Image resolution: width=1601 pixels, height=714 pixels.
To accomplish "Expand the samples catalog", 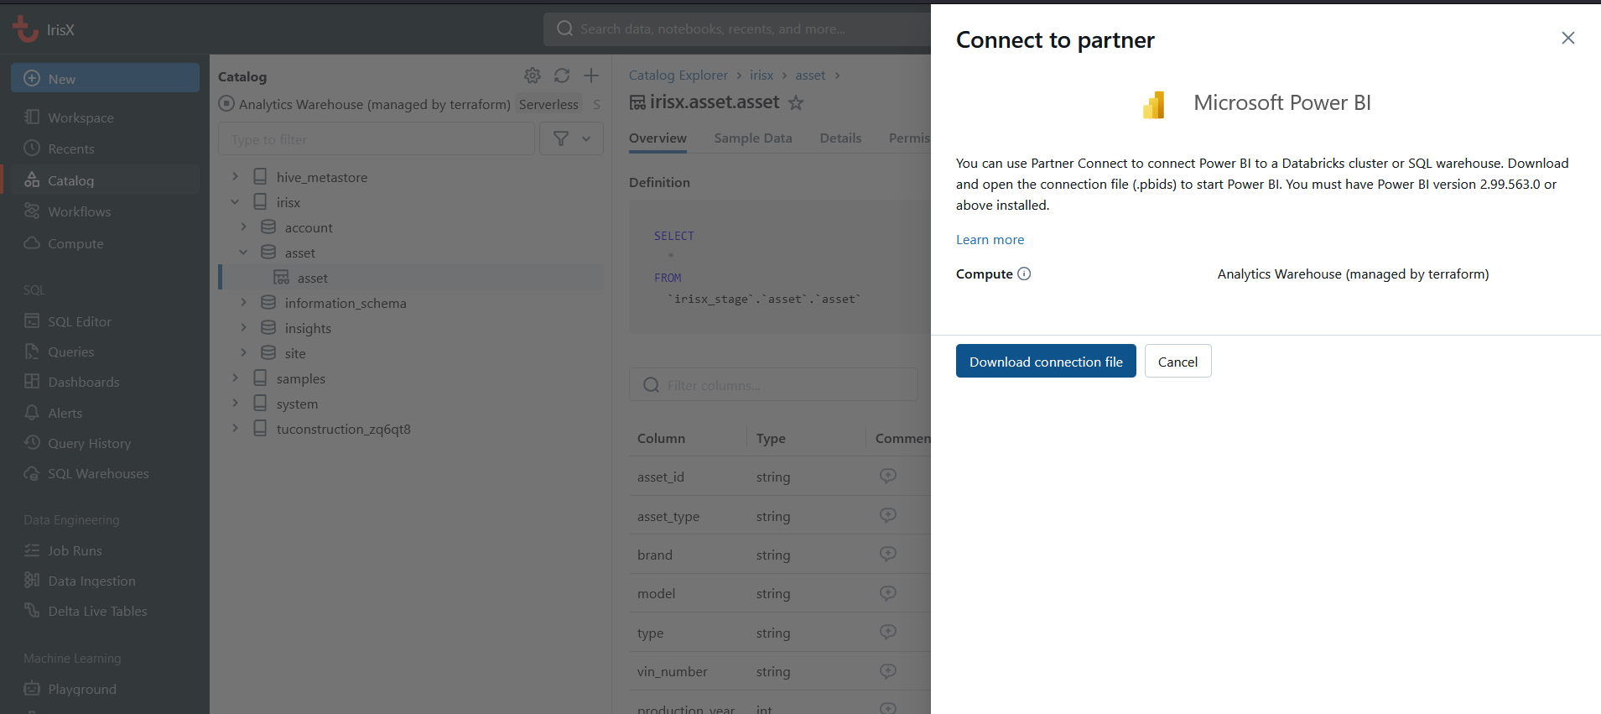I will 236,378.
